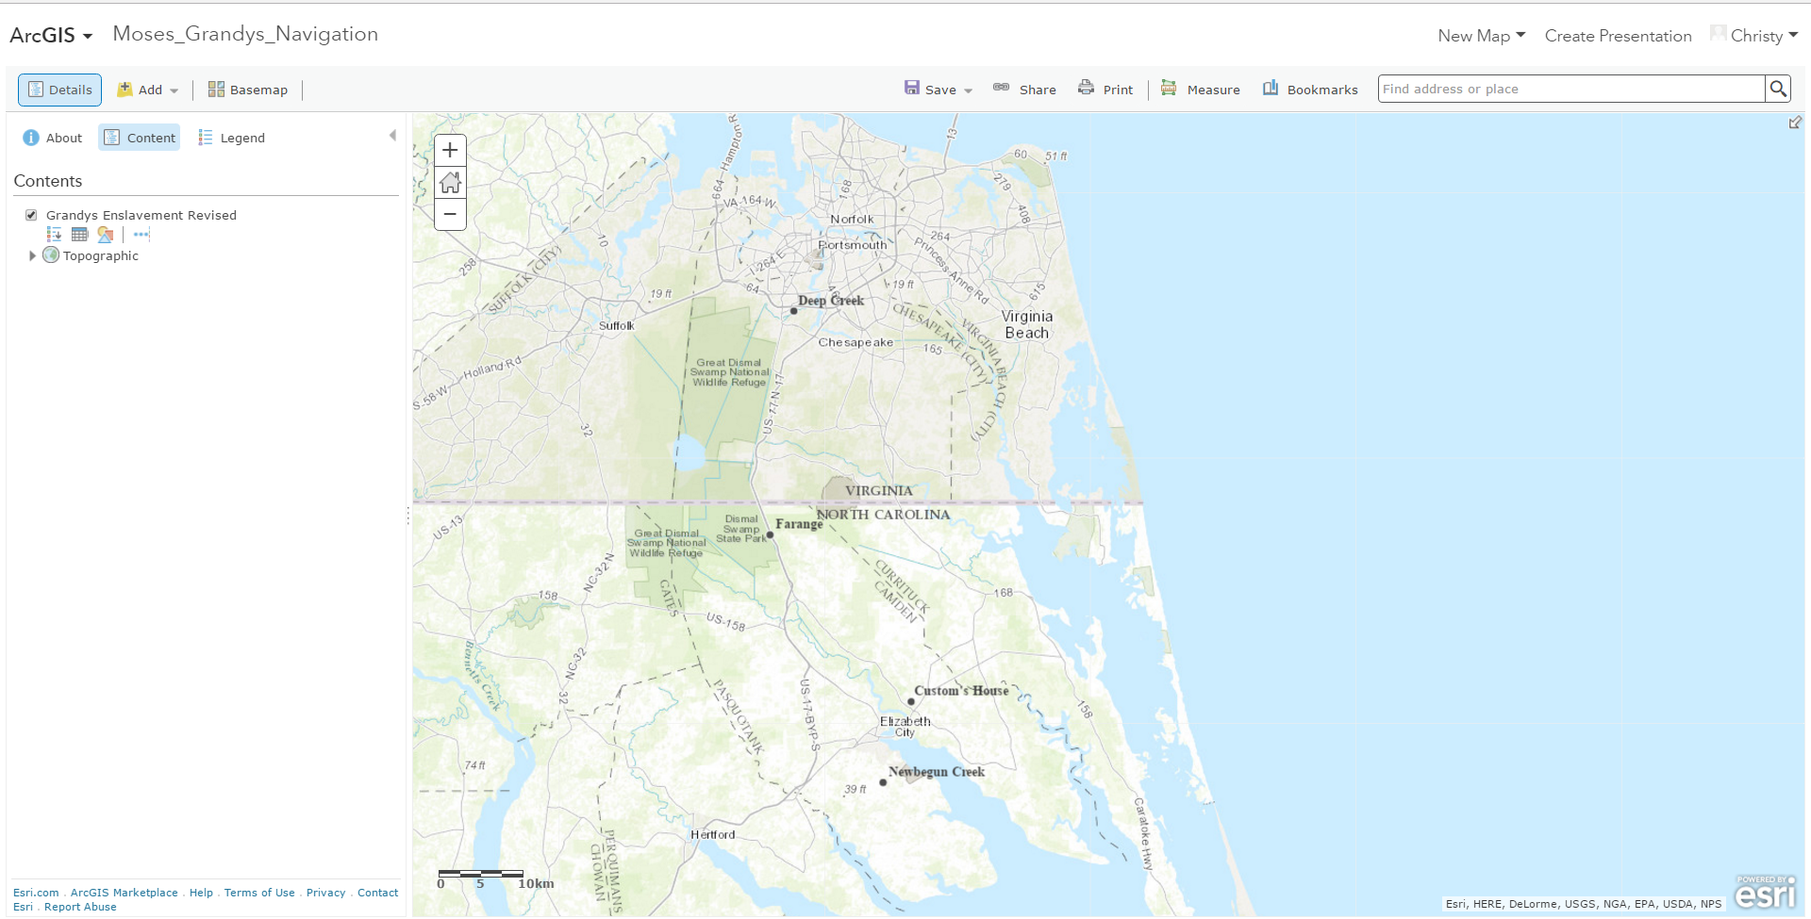Open the Terms of Use link
Screen dimensions: 1811x919
[259, 893]
